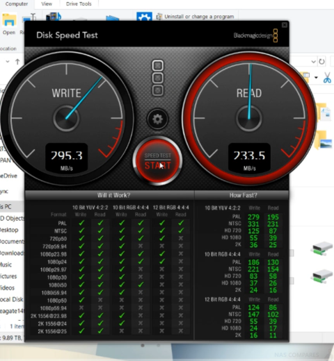Viewport: 334px width, 361px height.
Task: Select Downloads in Explorer sidebar
Action: (12, 253)
